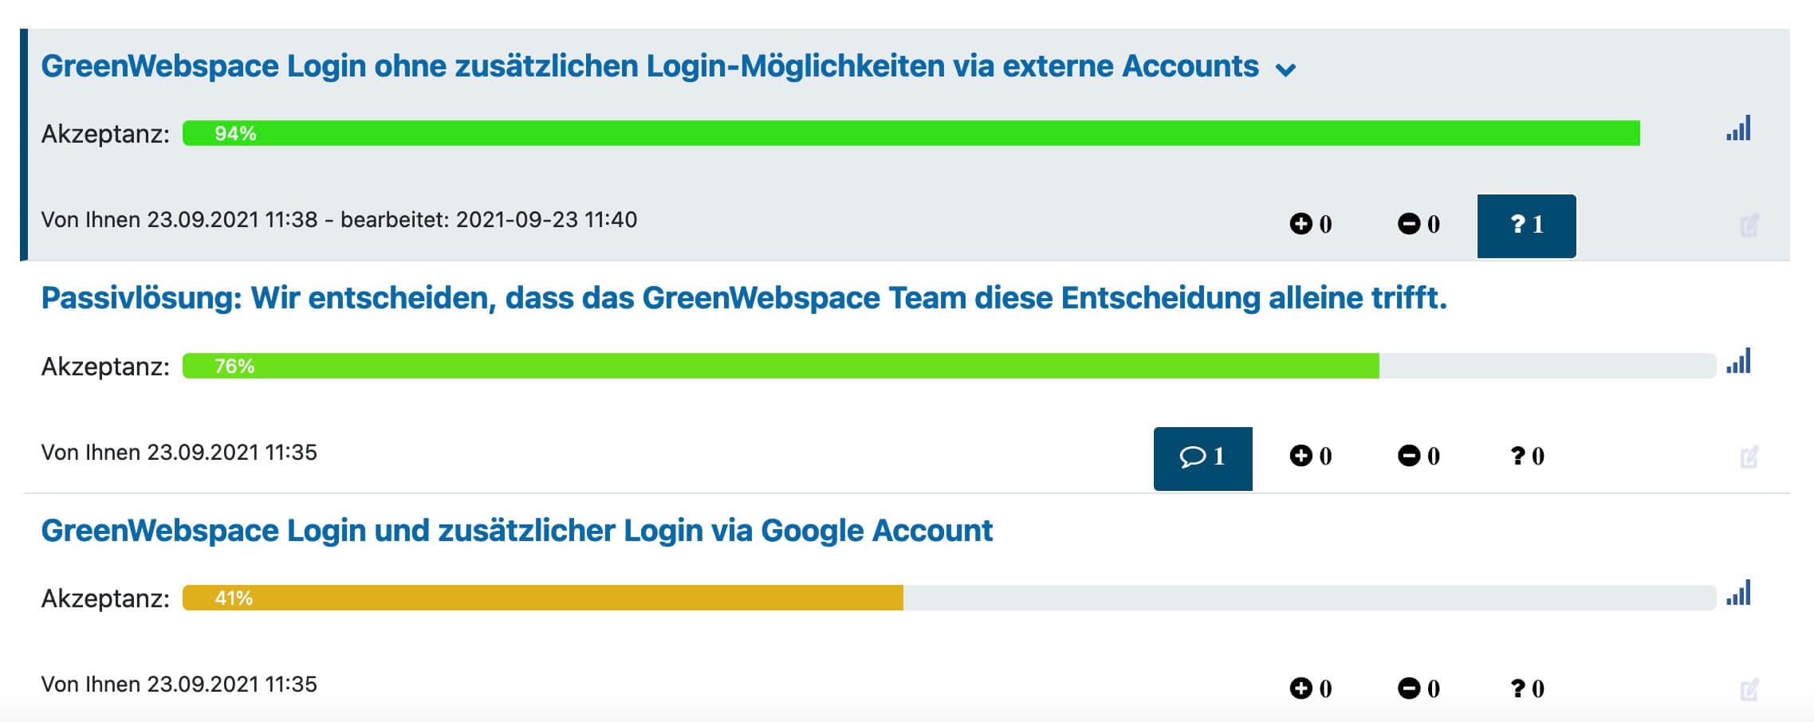Image resolution: width=1814 pixels, height=722 pixels.
Task: Show questions for the Passivlösung proposal
Action: 1527,457
